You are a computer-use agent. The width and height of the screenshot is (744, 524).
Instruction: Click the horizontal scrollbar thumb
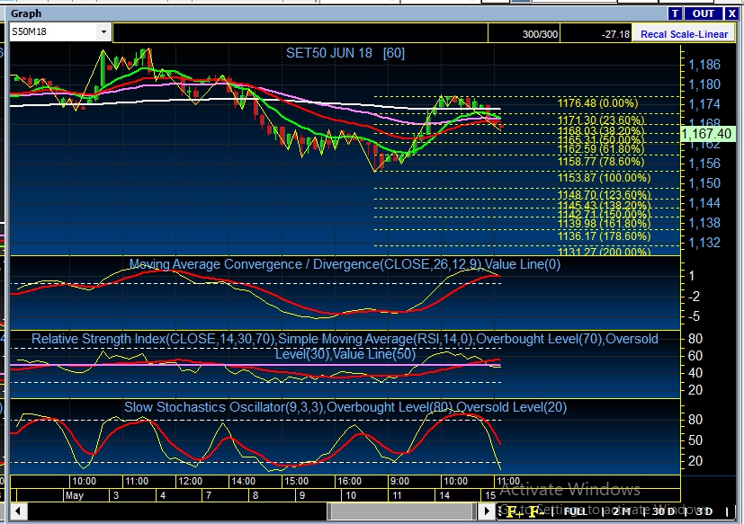pyautogui.click(x=401, y=511)
